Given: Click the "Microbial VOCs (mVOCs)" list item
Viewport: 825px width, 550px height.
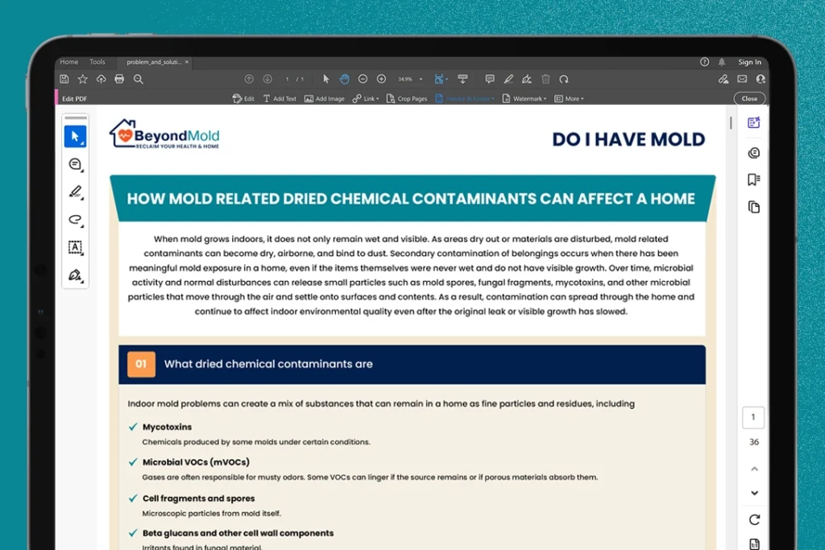Looking at the screenshot, I should pyautogui.click(x=196, y=462).
